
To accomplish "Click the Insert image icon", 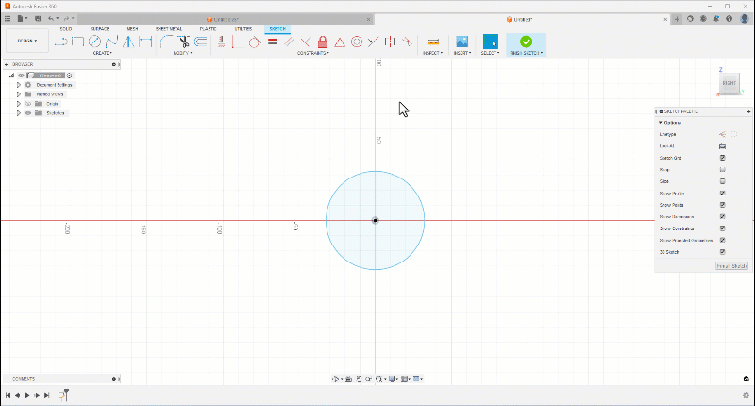I will [x=461, y=42].
